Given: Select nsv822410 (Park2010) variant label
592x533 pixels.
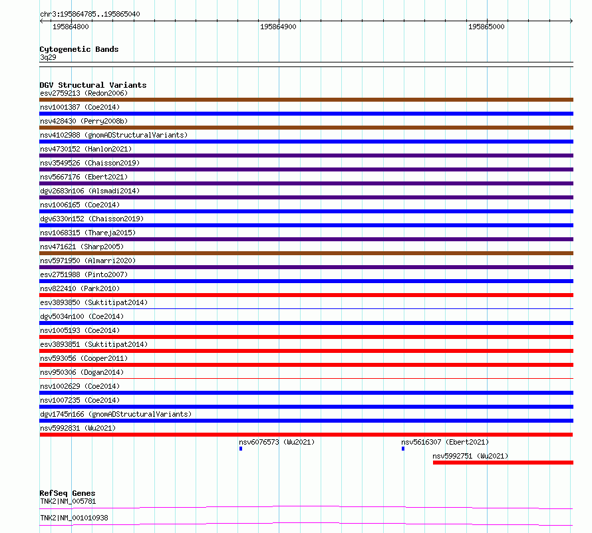Looking at the screenshot, I should point(80,288).
